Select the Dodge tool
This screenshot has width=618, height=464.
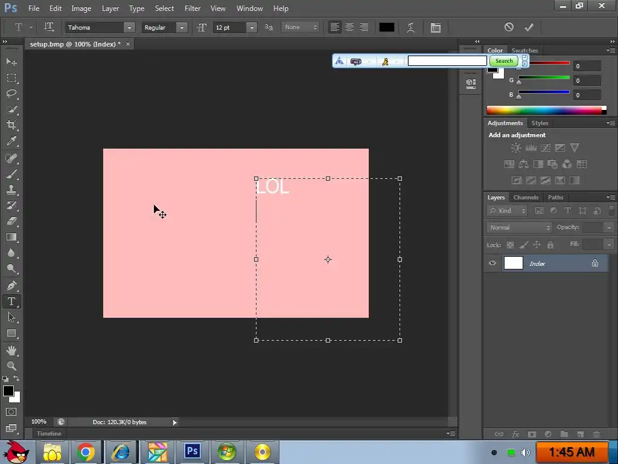point(11,269)
